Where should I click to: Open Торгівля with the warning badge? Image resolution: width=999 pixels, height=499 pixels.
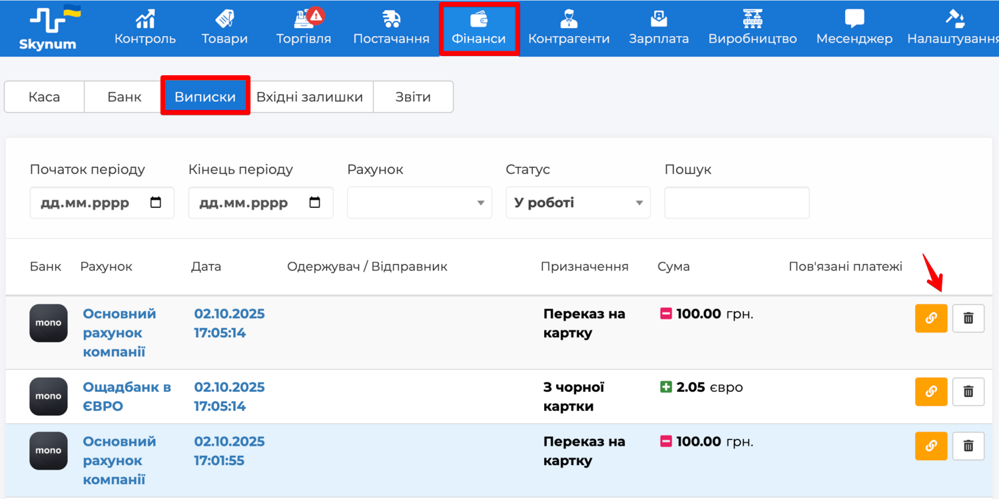pos(304,19)
